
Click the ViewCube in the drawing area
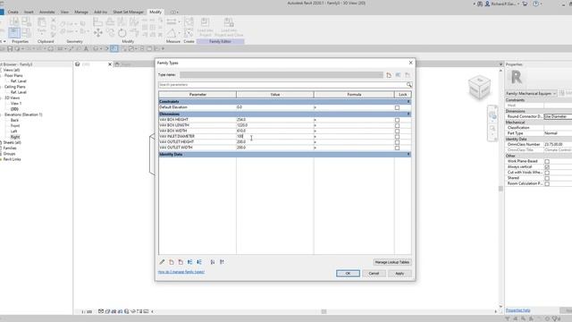click(479, 87)
